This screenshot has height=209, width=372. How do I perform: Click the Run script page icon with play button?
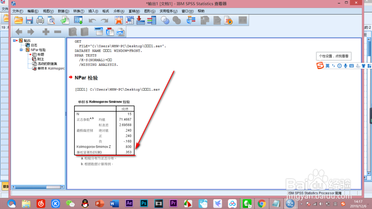(x=228, y=20)
